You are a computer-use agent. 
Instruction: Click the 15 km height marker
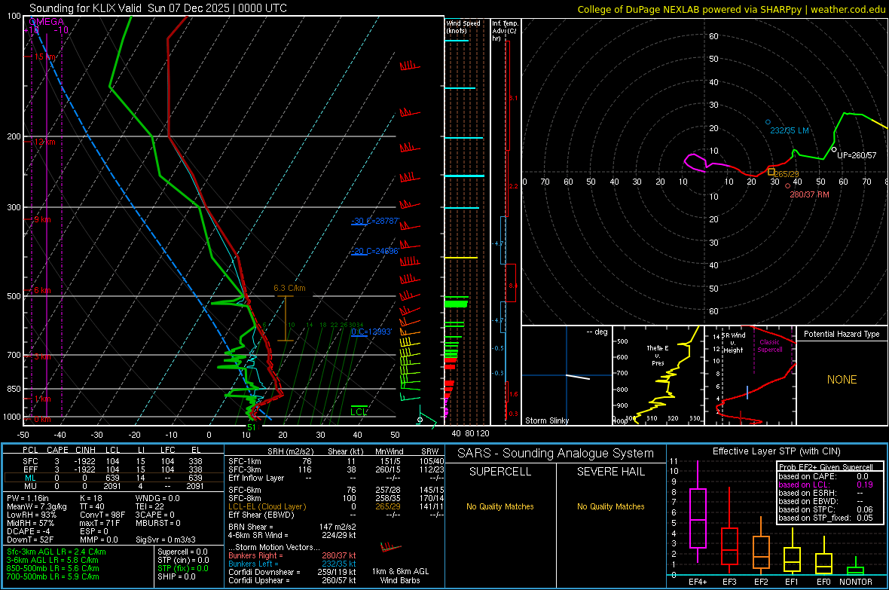(44, 57)
